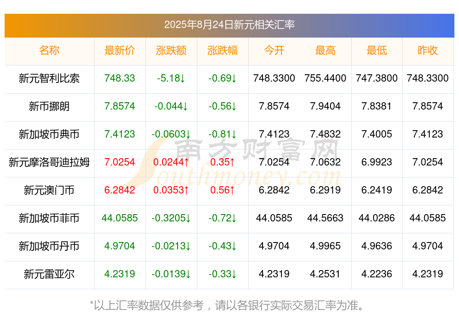Click the low value 7.4005
This screenshot has height=320, width=459.
point(377,134)
